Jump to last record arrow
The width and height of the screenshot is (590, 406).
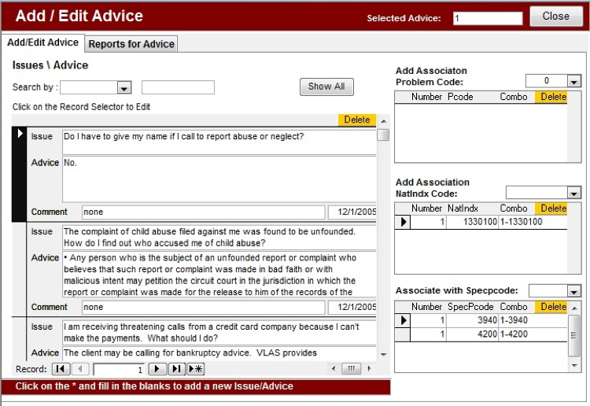click(177, 369)
